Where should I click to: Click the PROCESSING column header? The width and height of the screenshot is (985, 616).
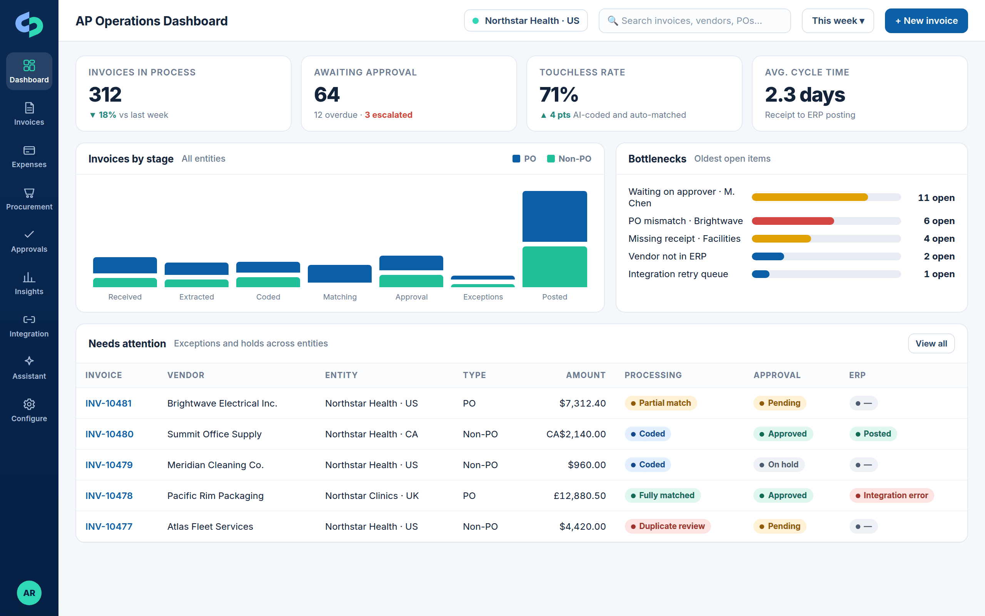(653, 375)
